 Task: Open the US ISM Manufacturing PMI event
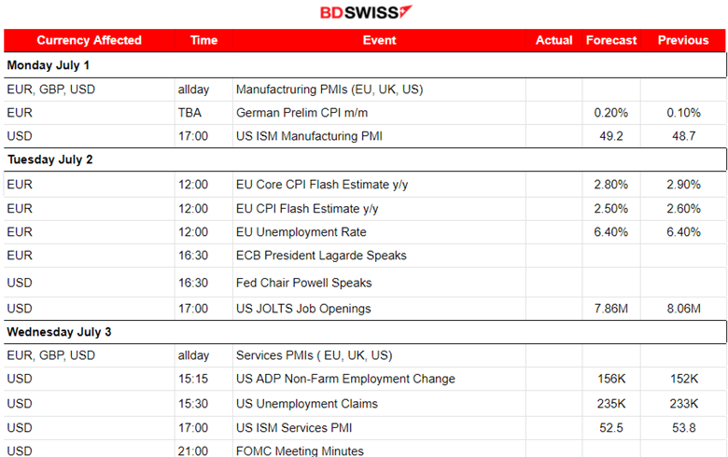click(309, 136)
